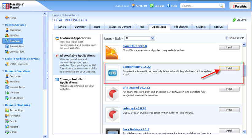
Task: Click the Log out icon
Action: [152, 6]
